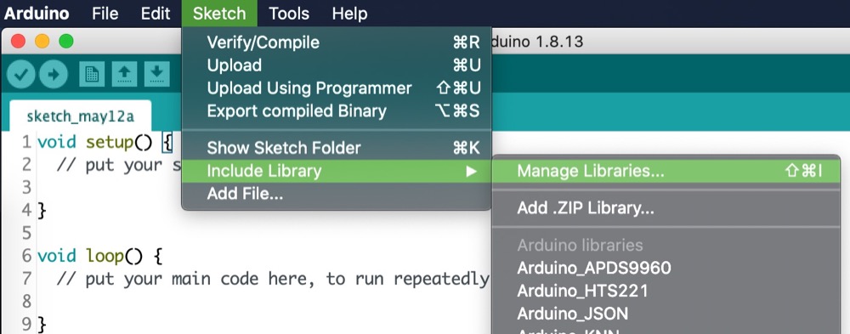850x334 pixels.
Task: Choose Upload in the Sketch menu
Action: 336,65
